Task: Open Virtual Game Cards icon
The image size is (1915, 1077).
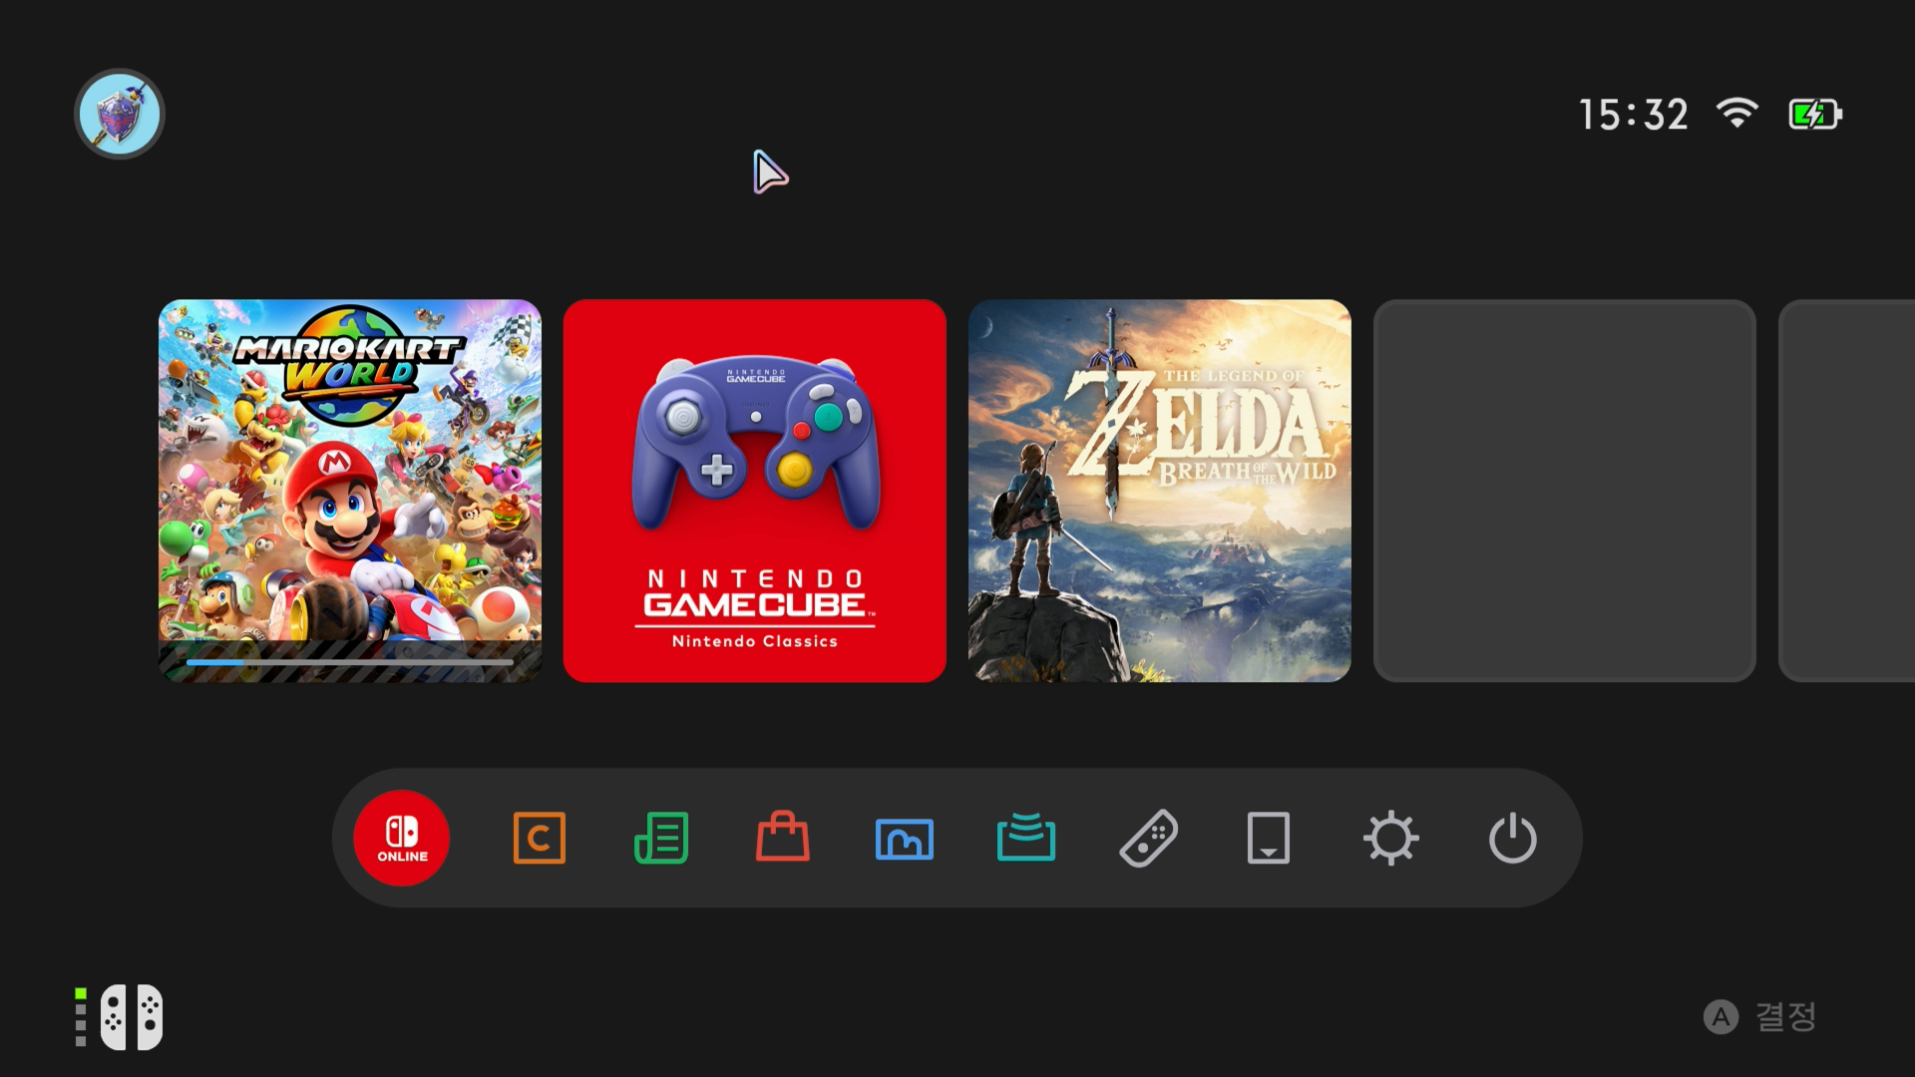Action: [x=1269, y=838]
